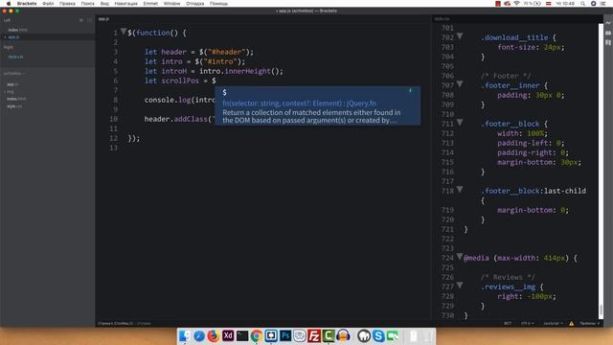Open Camtasia from the dock
The image size is (613, 345).
point(329,336)
